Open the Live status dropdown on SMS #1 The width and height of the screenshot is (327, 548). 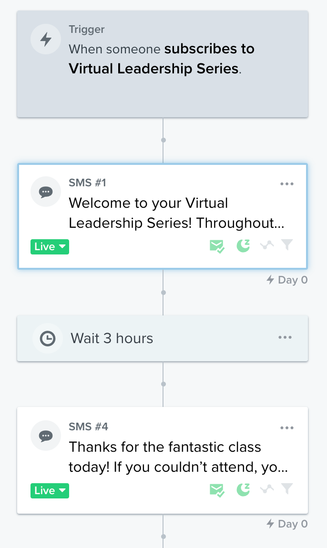[x=50, y=247]
